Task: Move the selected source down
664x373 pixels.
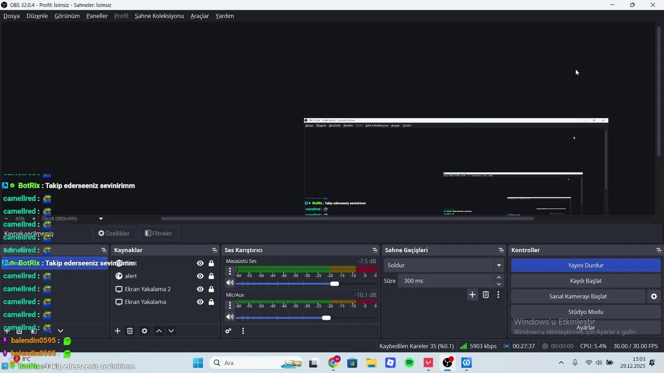Action: coord(171,331)
